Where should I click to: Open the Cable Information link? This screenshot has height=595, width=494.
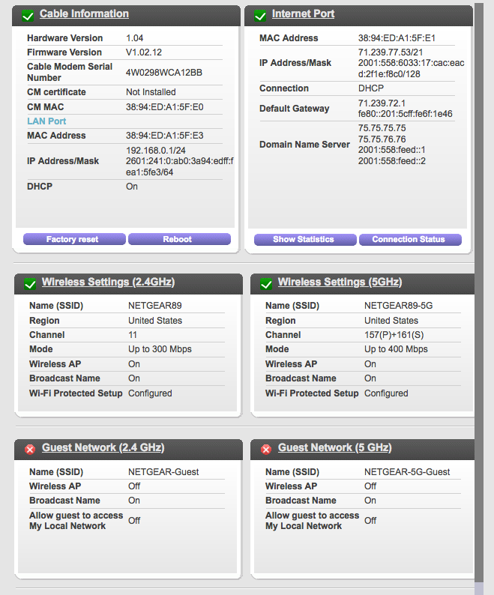[84, 13]
